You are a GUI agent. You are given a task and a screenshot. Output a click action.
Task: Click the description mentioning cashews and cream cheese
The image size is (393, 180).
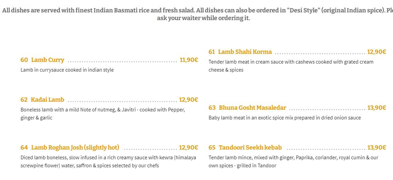point(291,66)
